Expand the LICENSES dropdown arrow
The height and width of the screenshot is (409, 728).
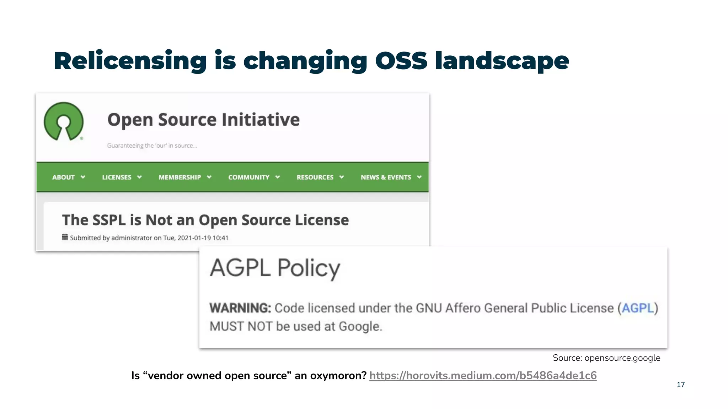coord(139,177)
